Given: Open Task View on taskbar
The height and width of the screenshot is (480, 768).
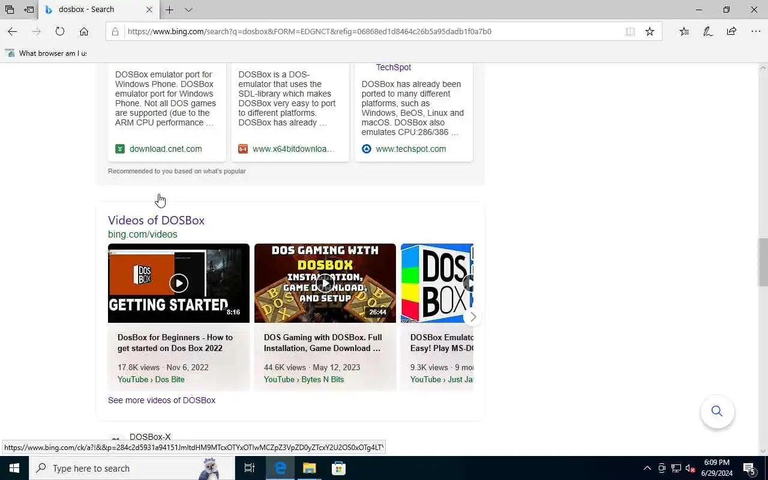Looking at the screenshot, I should pyautogui.click(x=250, y=468).
